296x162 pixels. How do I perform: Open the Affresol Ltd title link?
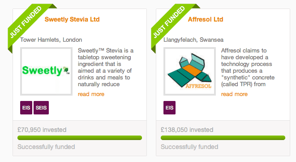(x=206, y=19)
